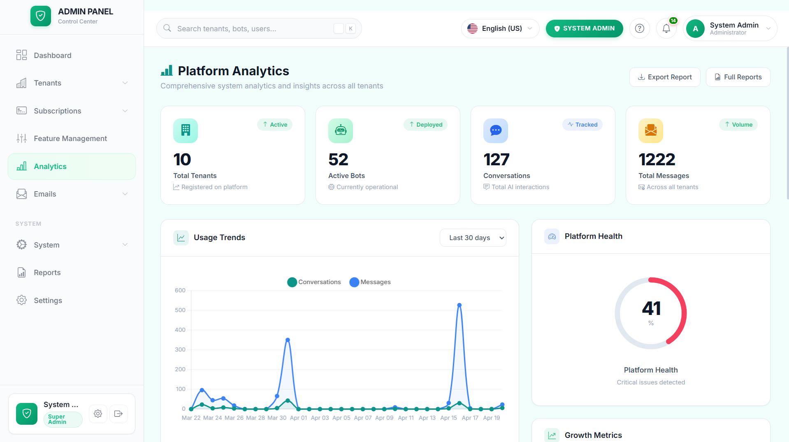Viewport: 789px width, 442px height.
Task: Select Analytics in the sidebar
Action: coord(72,167)
